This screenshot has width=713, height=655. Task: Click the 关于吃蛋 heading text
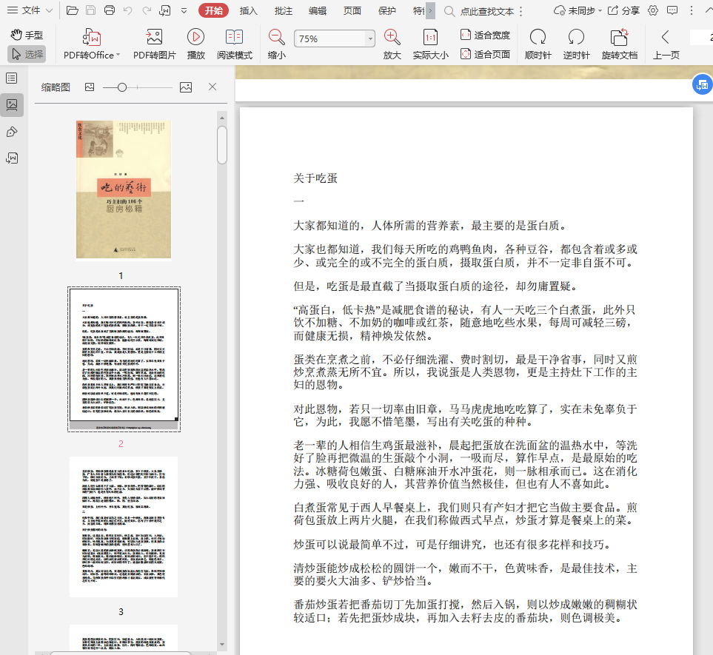pos(315,178)
